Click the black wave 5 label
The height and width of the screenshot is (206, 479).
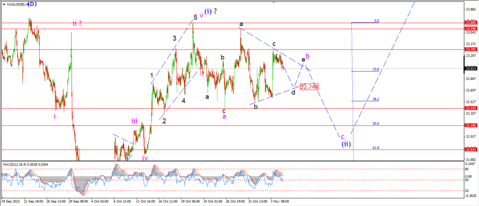pyautogui.click(x=195, y=17)
